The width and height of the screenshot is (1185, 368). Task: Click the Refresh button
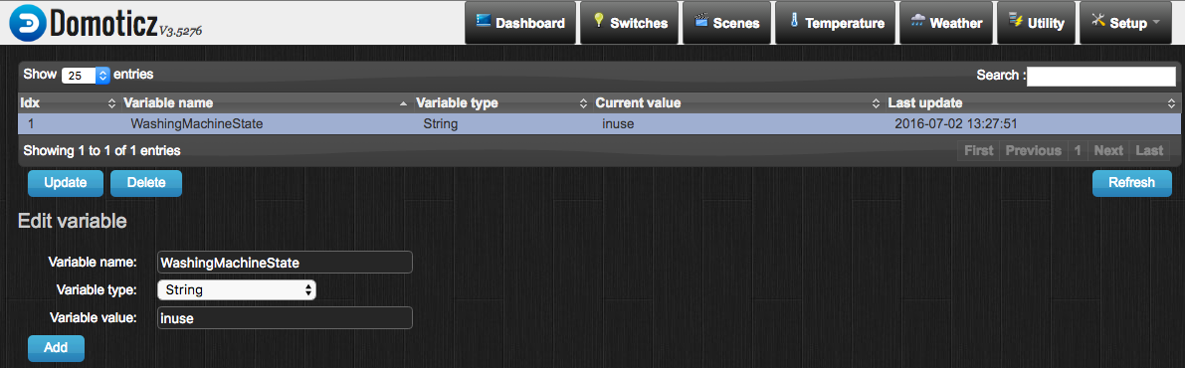point(1131,183)
